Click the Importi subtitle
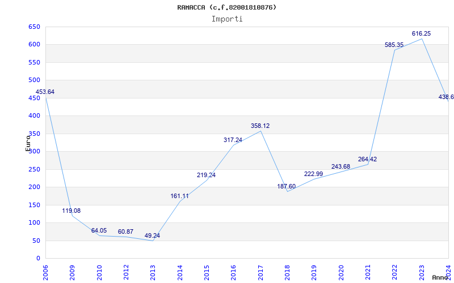This screenshot has width=454, height=283. click(227, 19)
